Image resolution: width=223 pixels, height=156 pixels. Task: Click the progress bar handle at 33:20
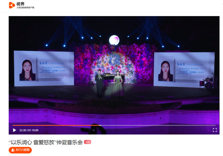tap(100, 126)
